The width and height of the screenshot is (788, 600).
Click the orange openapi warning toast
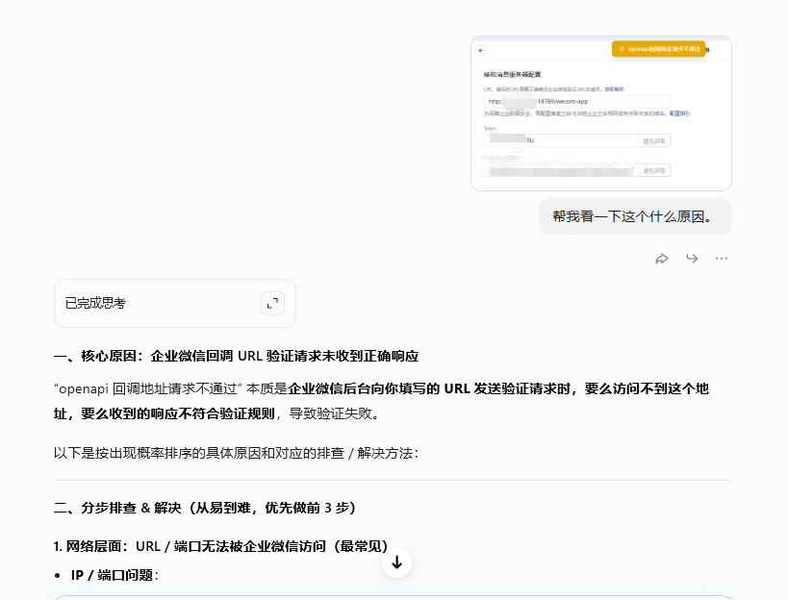coord(658,49)
